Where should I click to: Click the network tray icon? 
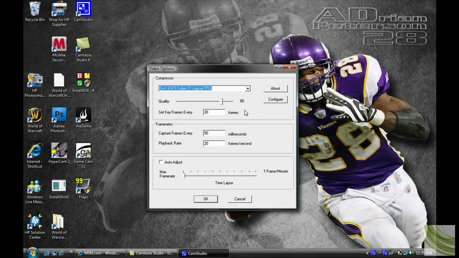pos(405,253)
